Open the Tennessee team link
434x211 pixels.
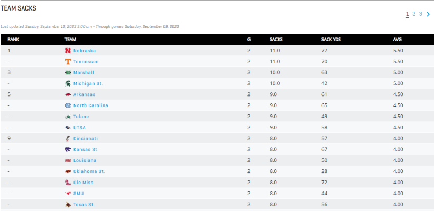86,62
